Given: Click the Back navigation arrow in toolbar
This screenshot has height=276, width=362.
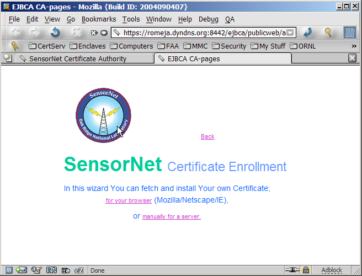Looking at the screenshot, I should coord(16,33).
